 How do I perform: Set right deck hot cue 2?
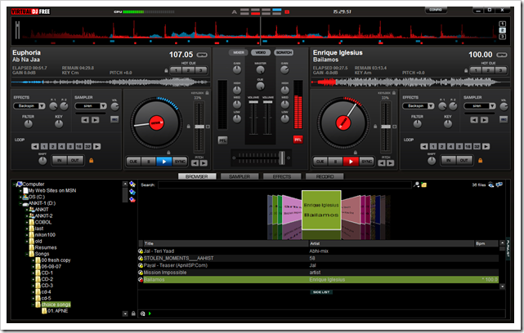pyautogui.click(x=488, y=70)
